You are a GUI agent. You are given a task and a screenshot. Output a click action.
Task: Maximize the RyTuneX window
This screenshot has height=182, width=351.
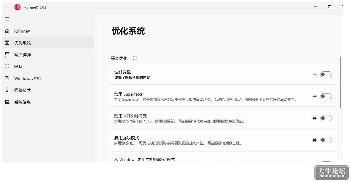[x=330, y=7]
